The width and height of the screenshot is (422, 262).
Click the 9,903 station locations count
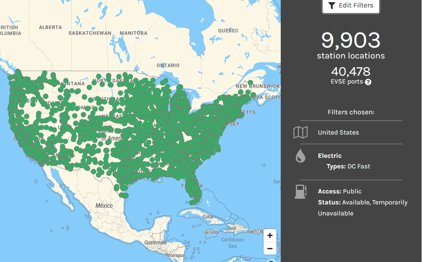coord(351,40)
